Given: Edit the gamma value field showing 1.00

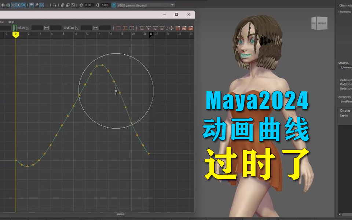Looking at the screenshot, I should [105, 5].
